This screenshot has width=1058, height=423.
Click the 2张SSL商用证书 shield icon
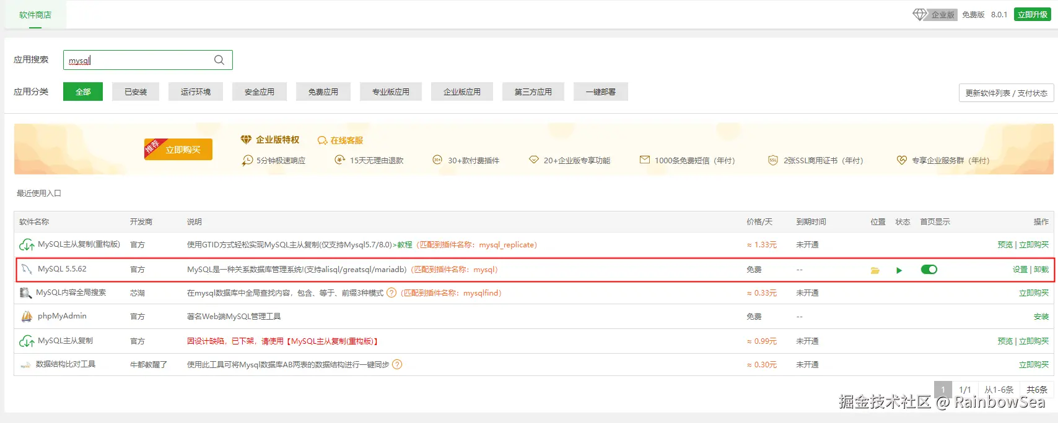pyautogui.click(x=773, y=160)
